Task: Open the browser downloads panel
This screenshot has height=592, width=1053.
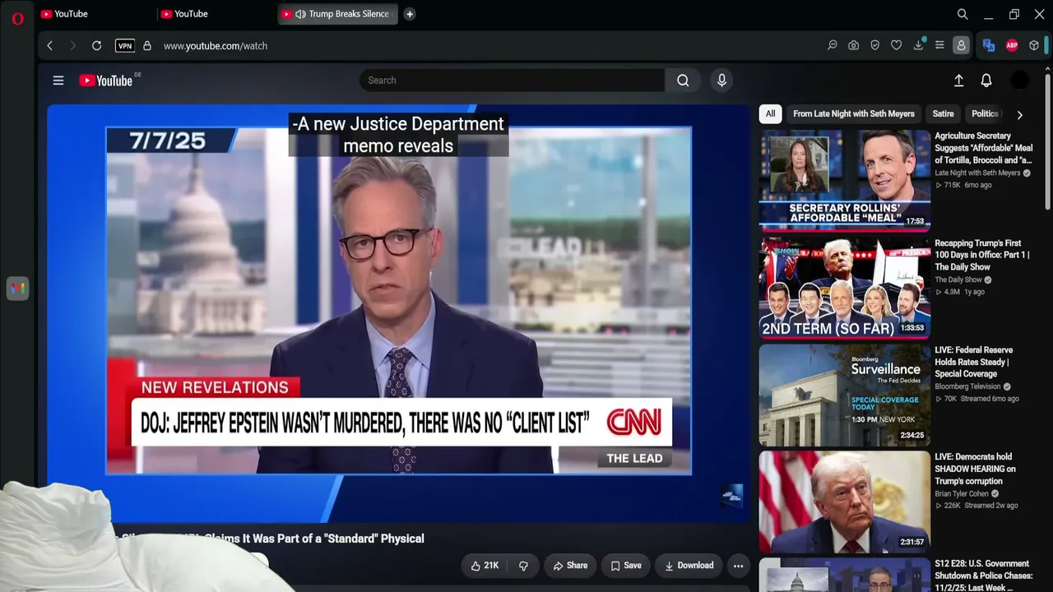Action: [x=918, y=46]
